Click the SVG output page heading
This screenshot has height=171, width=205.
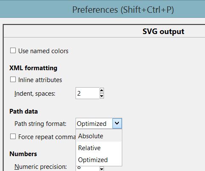(x=163, y=31)
